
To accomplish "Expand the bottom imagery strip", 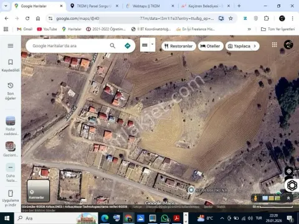I will tap(288, 198).
